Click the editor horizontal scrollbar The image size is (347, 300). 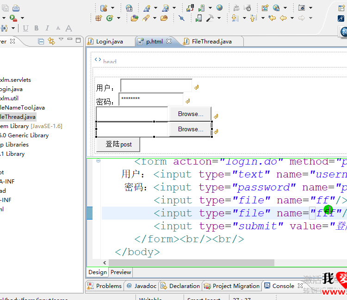(190, 263)
